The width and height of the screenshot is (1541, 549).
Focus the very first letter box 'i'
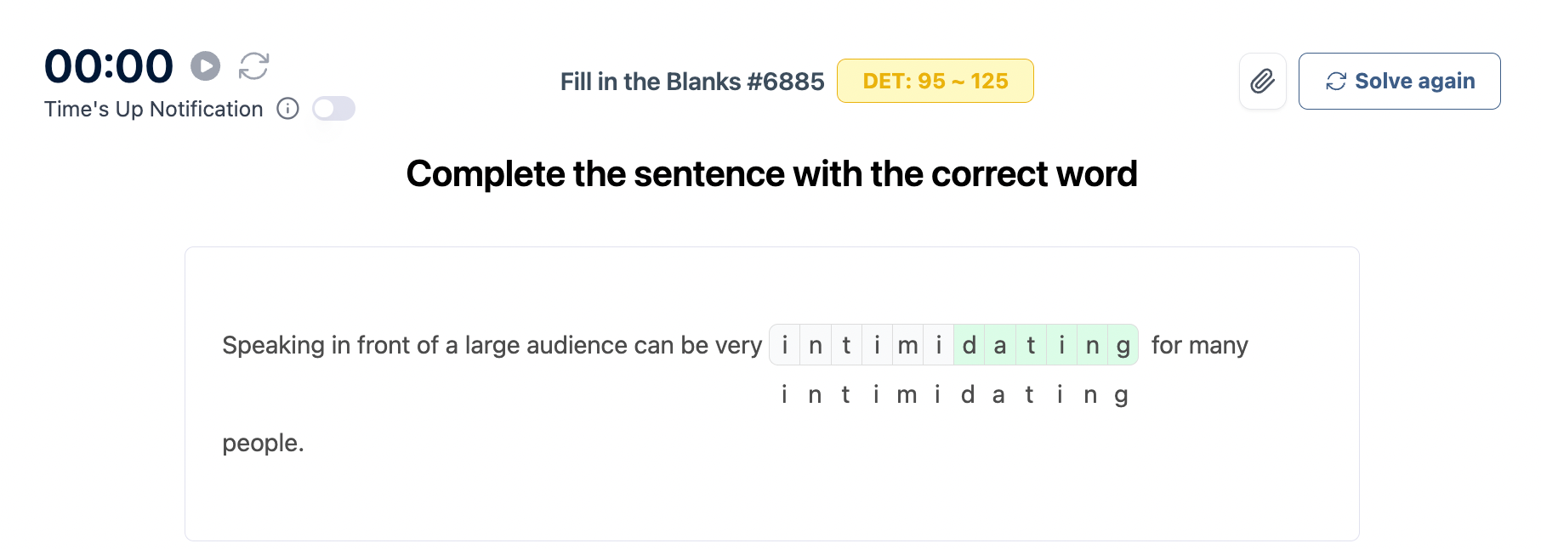[784, 345]
